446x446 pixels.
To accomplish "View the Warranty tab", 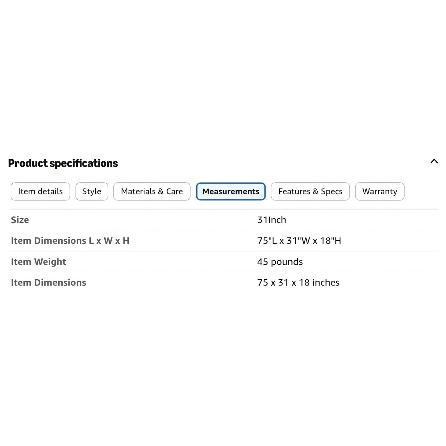I will pyautogui.click(x=380, y=191).
